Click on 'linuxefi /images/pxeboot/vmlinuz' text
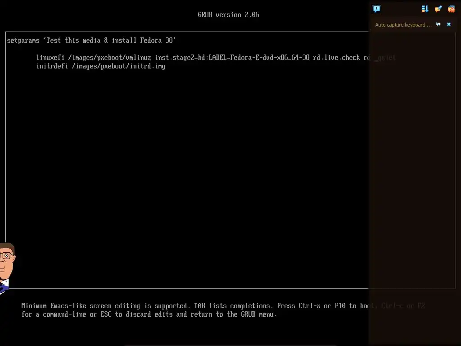461x346 pixels. [94, 57]
